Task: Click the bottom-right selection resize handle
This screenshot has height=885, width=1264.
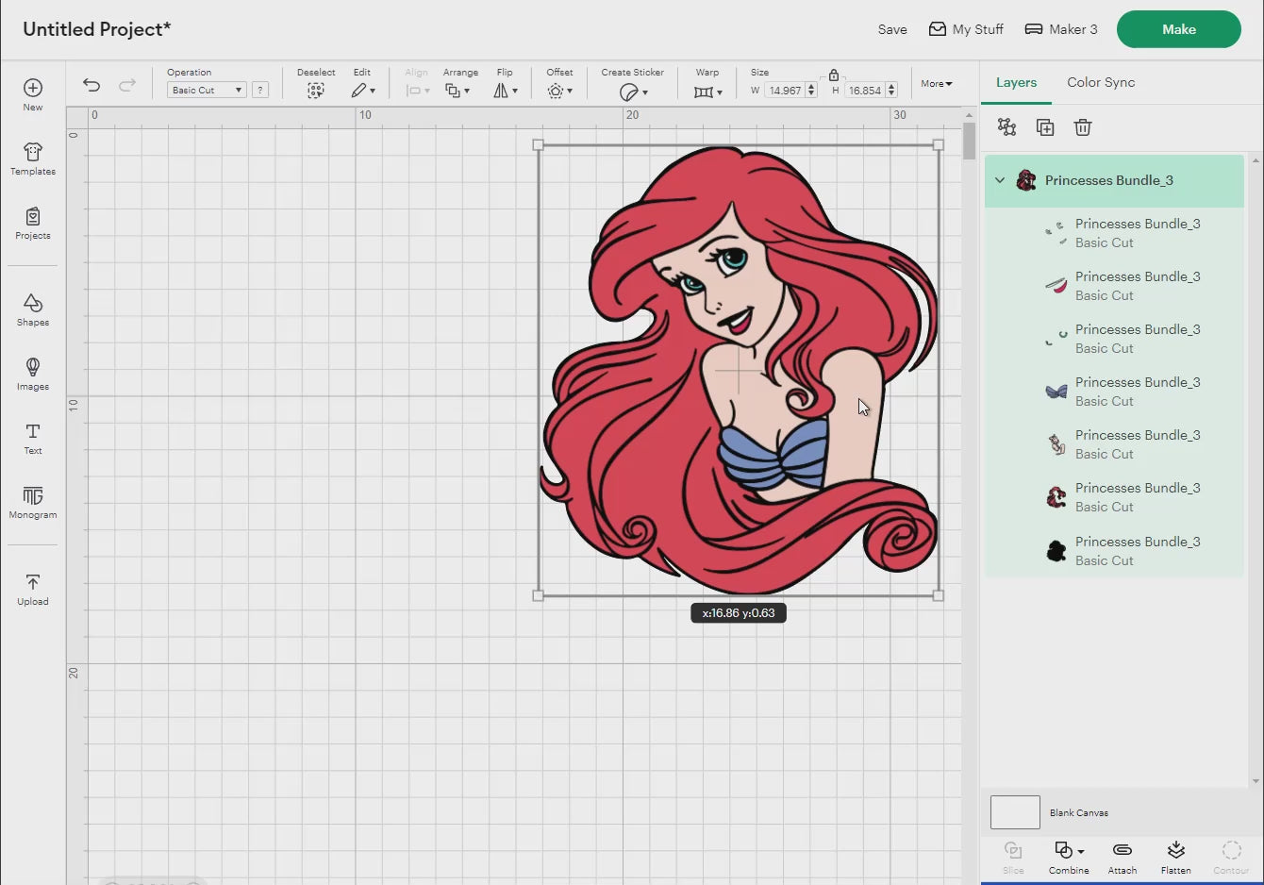Action: [x=938, y=595]
